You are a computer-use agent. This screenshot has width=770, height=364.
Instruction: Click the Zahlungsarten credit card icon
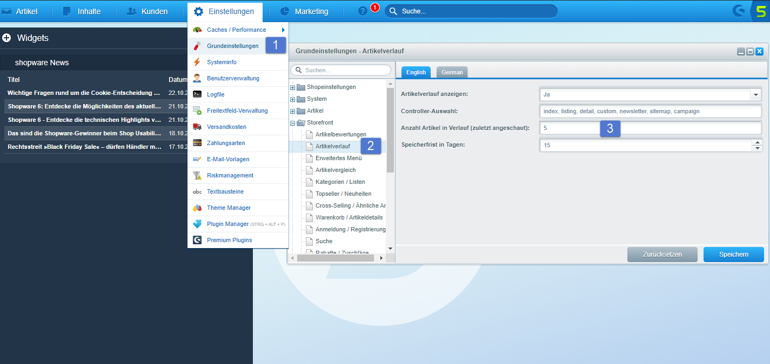click(197, 143)
